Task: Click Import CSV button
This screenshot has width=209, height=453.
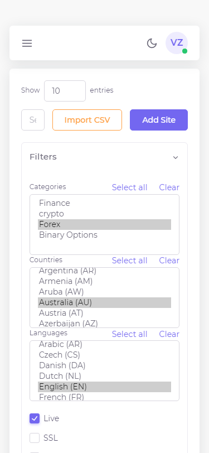Action: 87,120
